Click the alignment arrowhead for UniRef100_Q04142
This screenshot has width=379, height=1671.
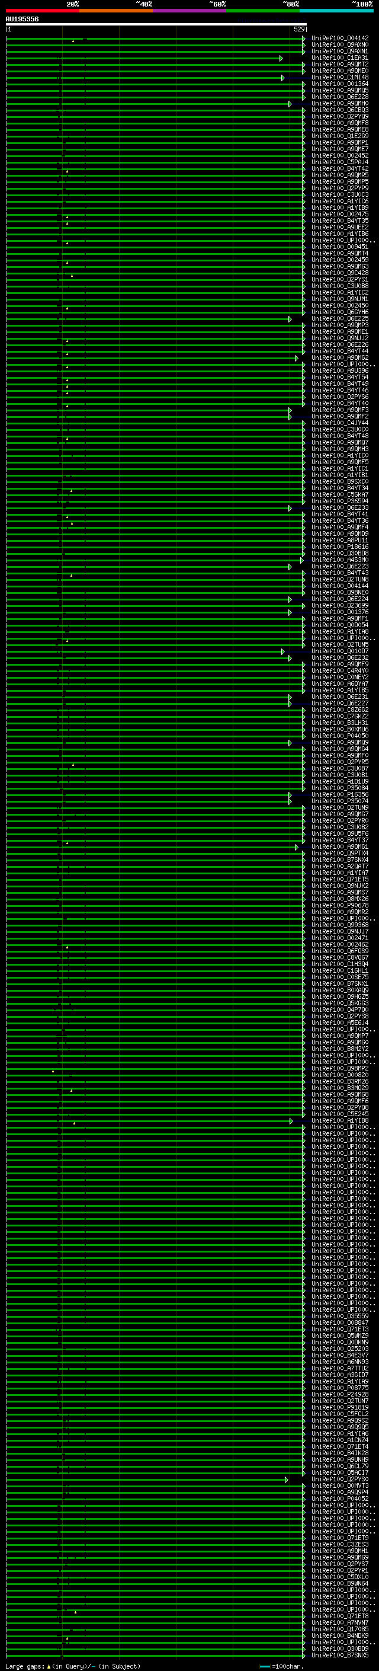pos(304,39)
